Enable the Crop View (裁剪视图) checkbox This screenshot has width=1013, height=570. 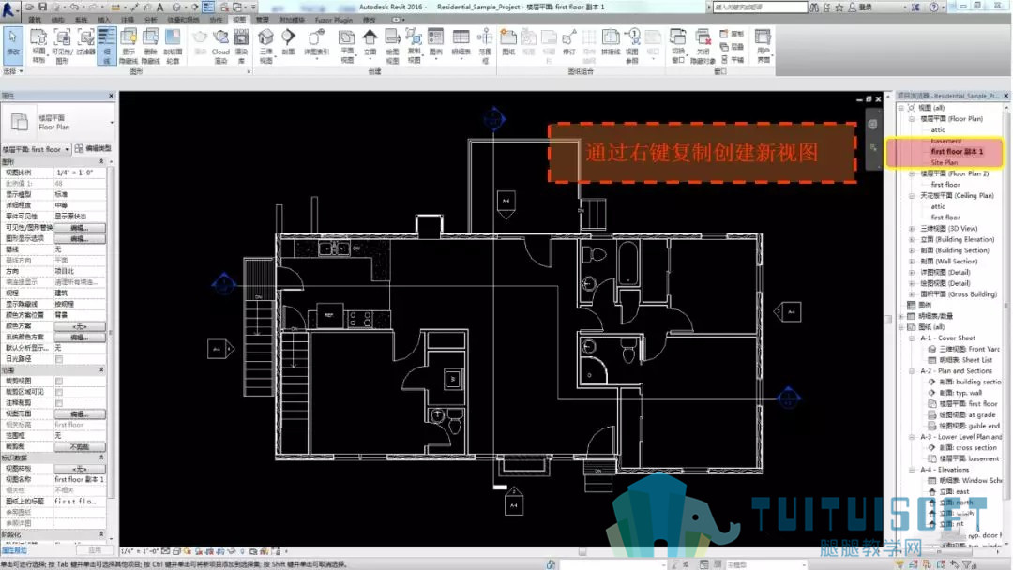[x=59, y=381]
